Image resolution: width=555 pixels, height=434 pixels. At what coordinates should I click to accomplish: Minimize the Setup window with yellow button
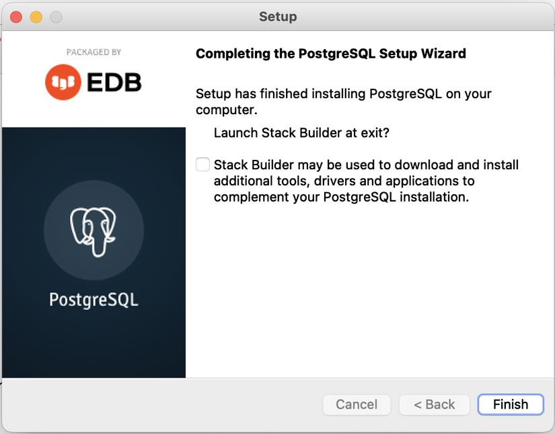36,17
